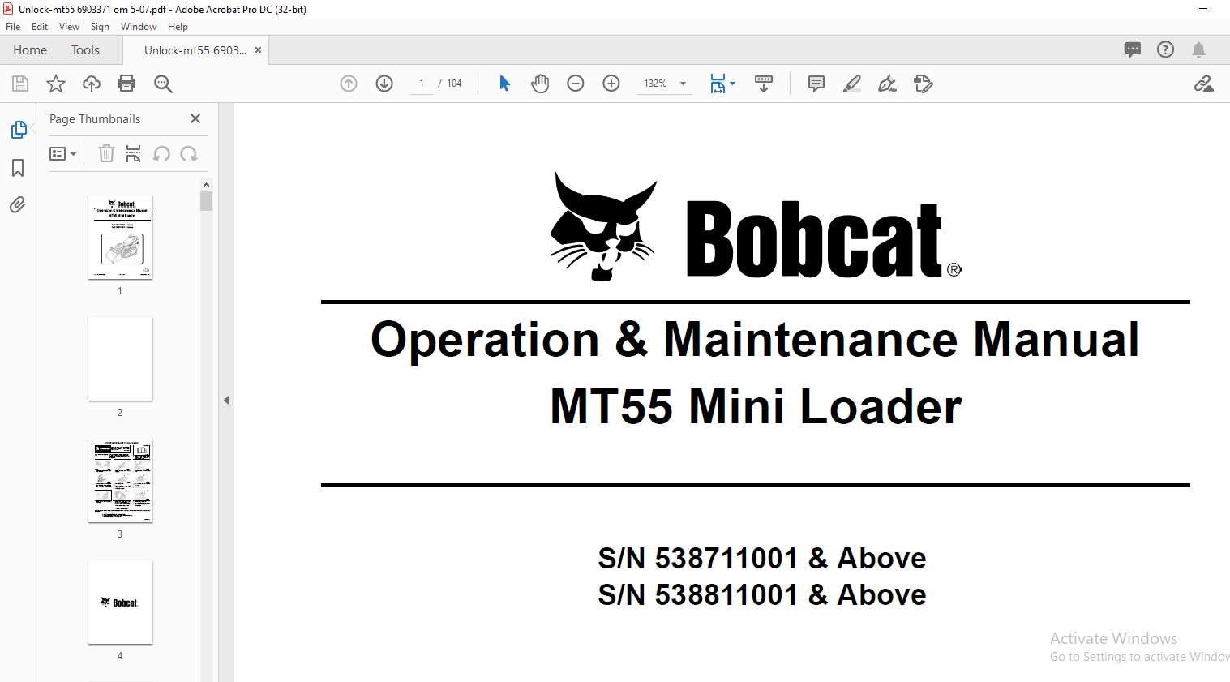This screenshot has width=1230, height=682.
Task: Show the Attachments paperclip panel
Action: click(18, 204)
